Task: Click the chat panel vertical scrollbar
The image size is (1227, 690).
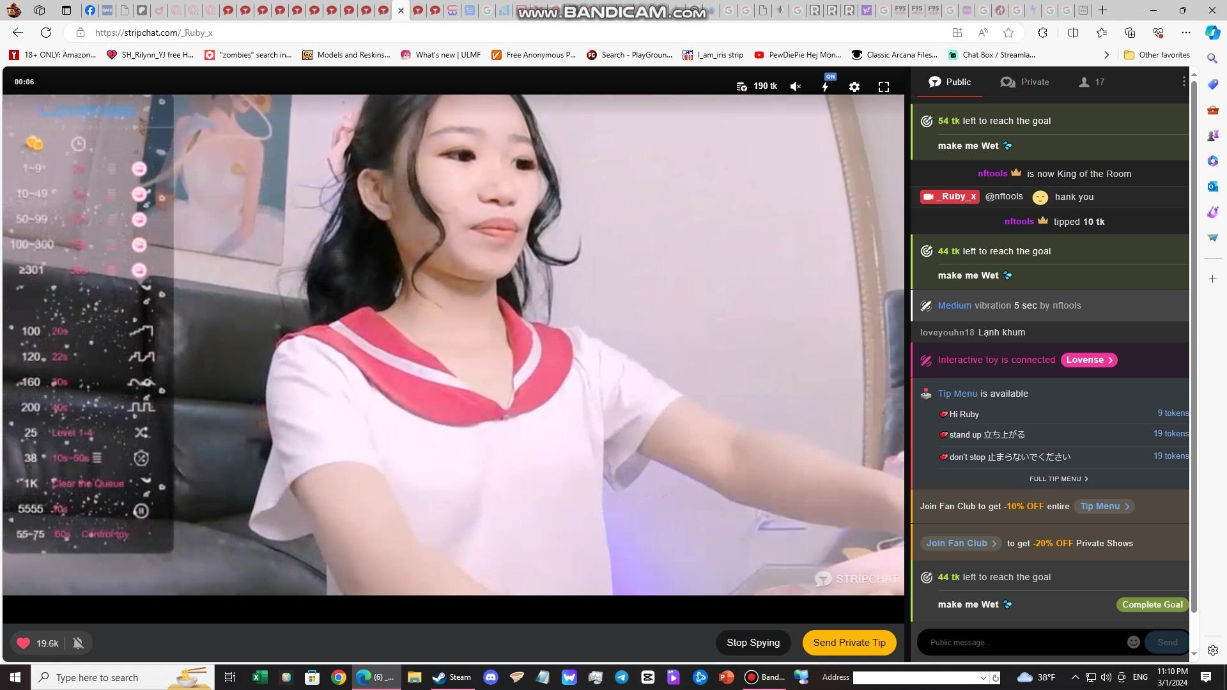Action: [1193, 345]
